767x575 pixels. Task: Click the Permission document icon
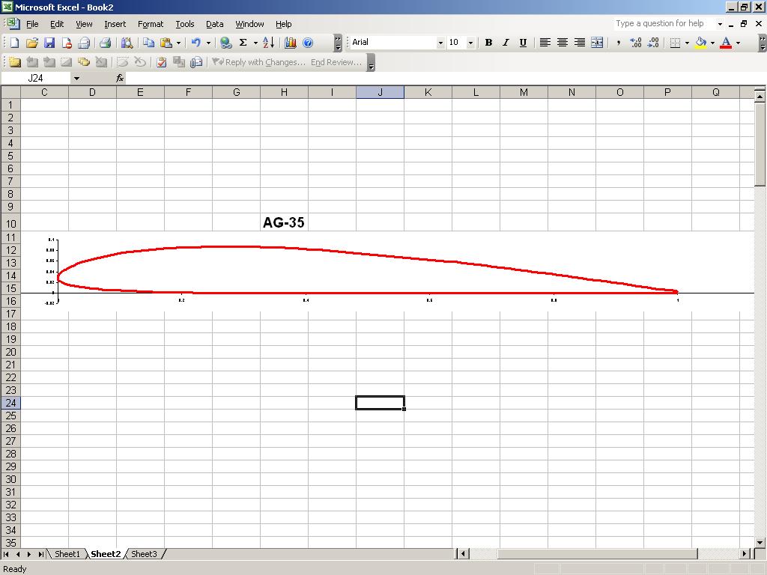click(x=67, y=43)
